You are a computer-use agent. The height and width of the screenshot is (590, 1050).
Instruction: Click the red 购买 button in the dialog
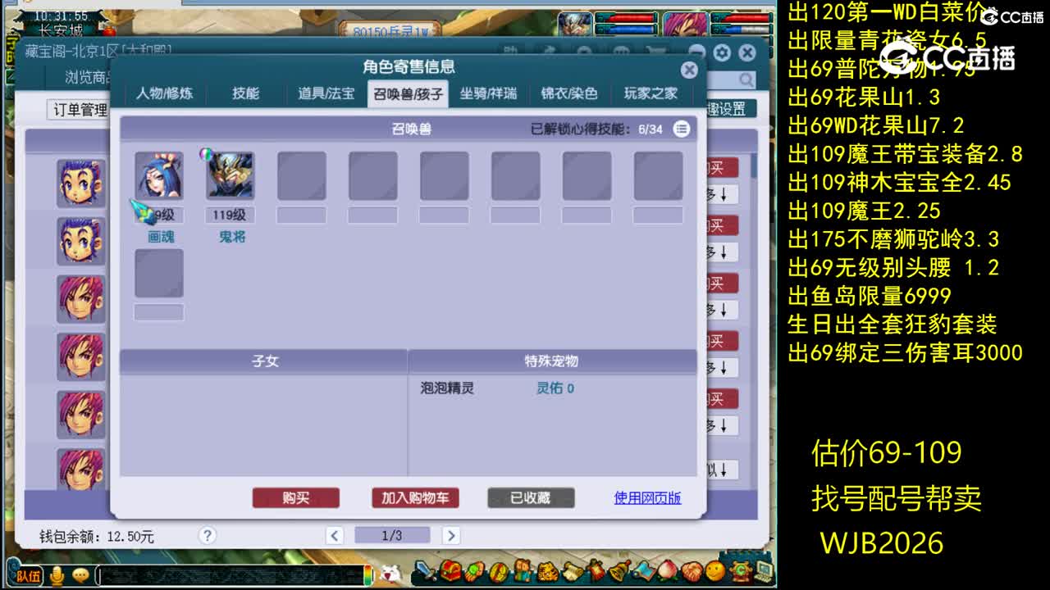[x=296, y=497]
